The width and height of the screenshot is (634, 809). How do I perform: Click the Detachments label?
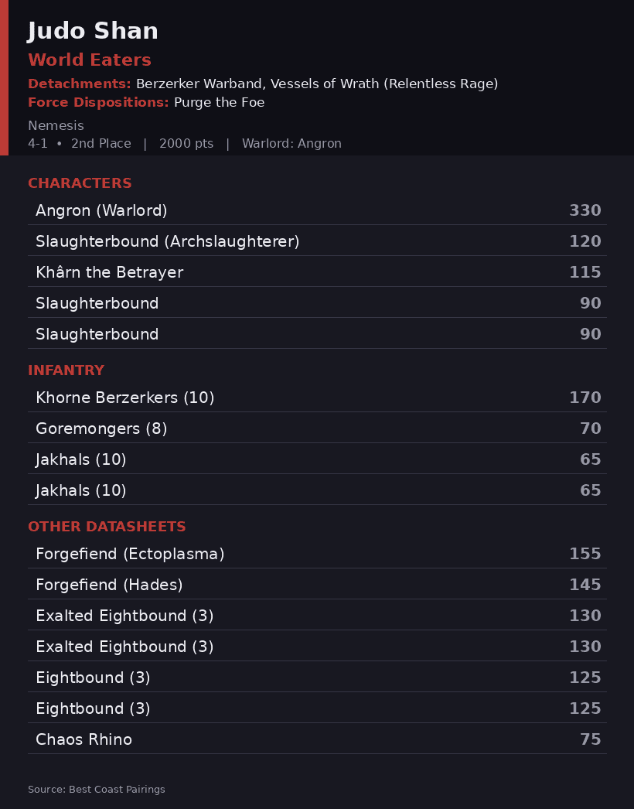coord(80,84)
